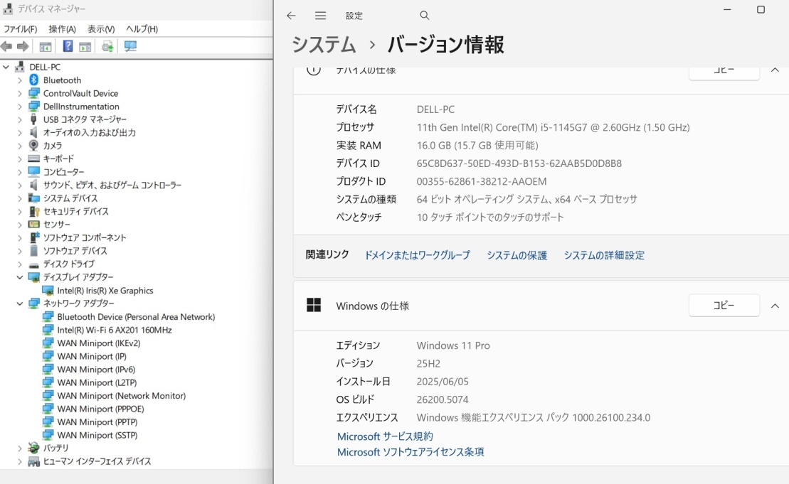Open Device Manager Help via the ? icon

67,47
